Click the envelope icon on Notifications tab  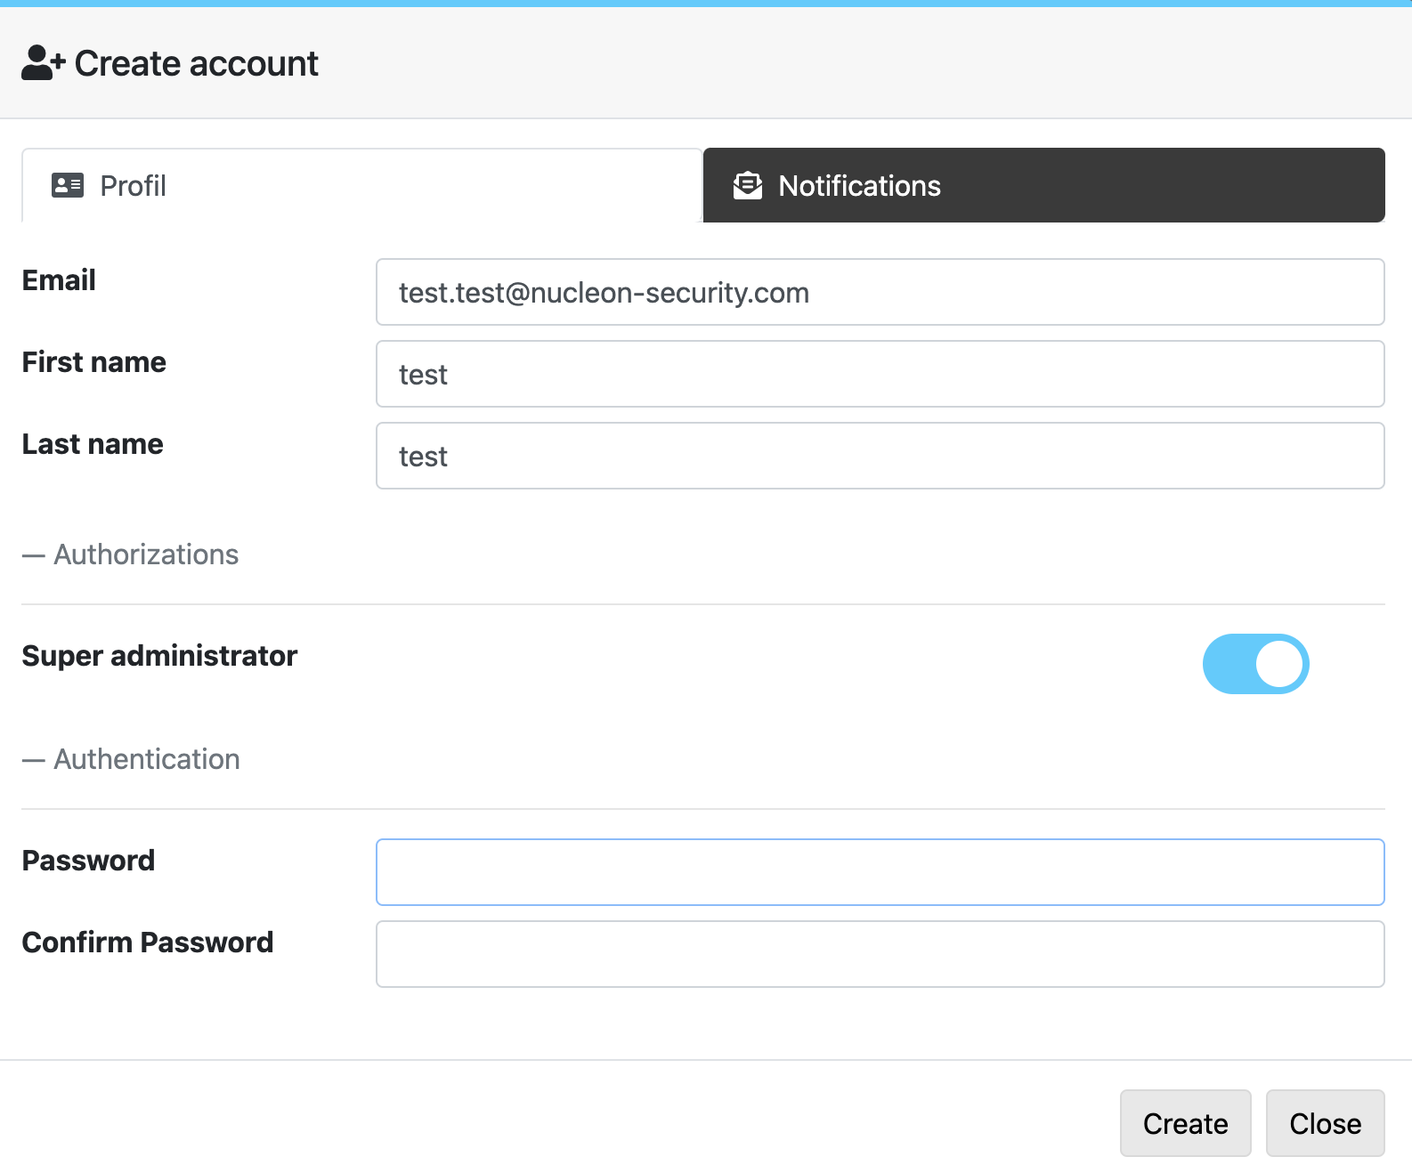click(x=748, y=185)
